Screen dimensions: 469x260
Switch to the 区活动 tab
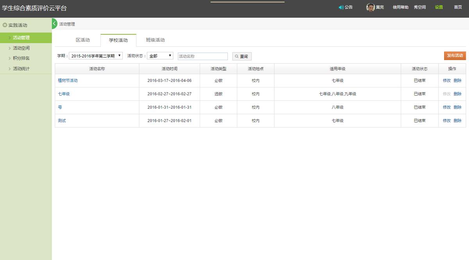point(82,39)
